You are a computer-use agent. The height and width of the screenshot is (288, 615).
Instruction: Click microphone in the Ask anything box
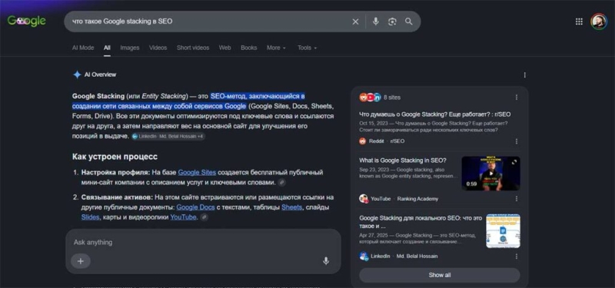pos(325,261)
